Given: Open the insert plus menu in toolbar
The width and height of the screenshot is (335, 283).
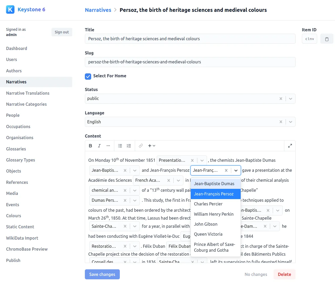Looking at the screenshot, I should pyautogui.click(x=152, y=146).
